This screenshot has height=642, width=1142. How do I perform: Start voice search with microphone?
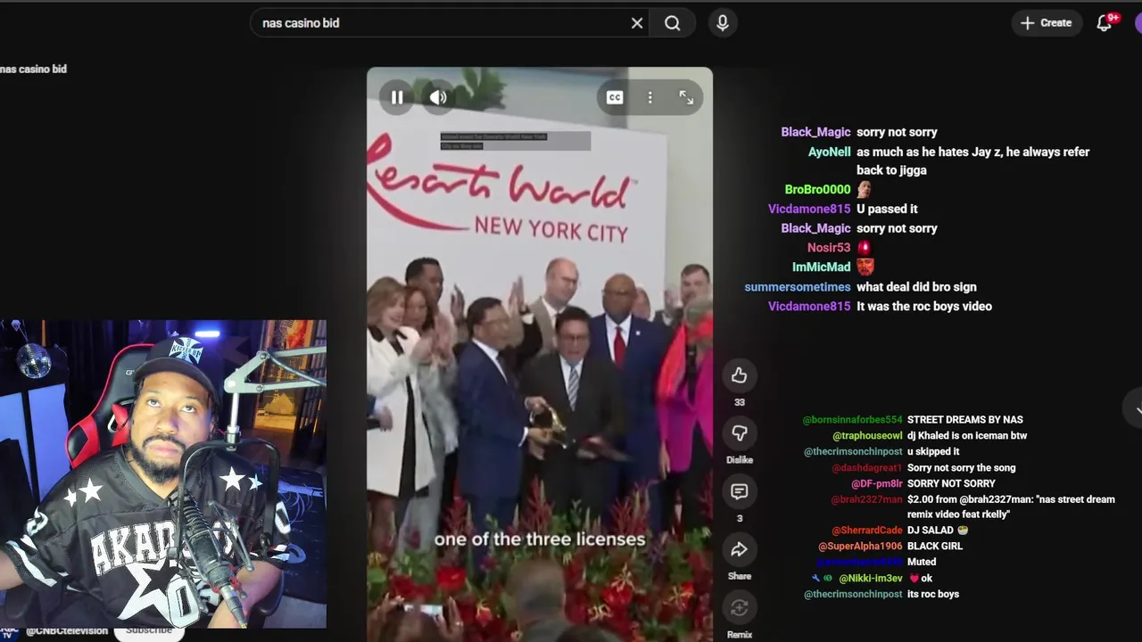(723, 23)
